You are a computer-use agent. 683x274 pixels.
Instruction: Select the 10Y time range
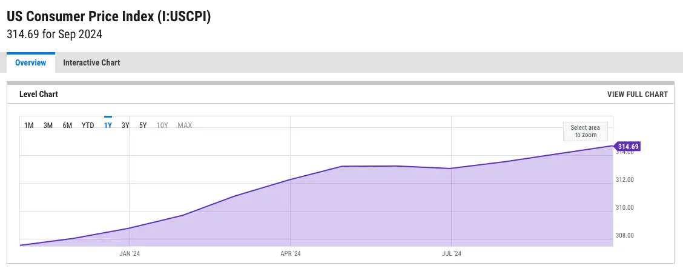coord(162,125)
